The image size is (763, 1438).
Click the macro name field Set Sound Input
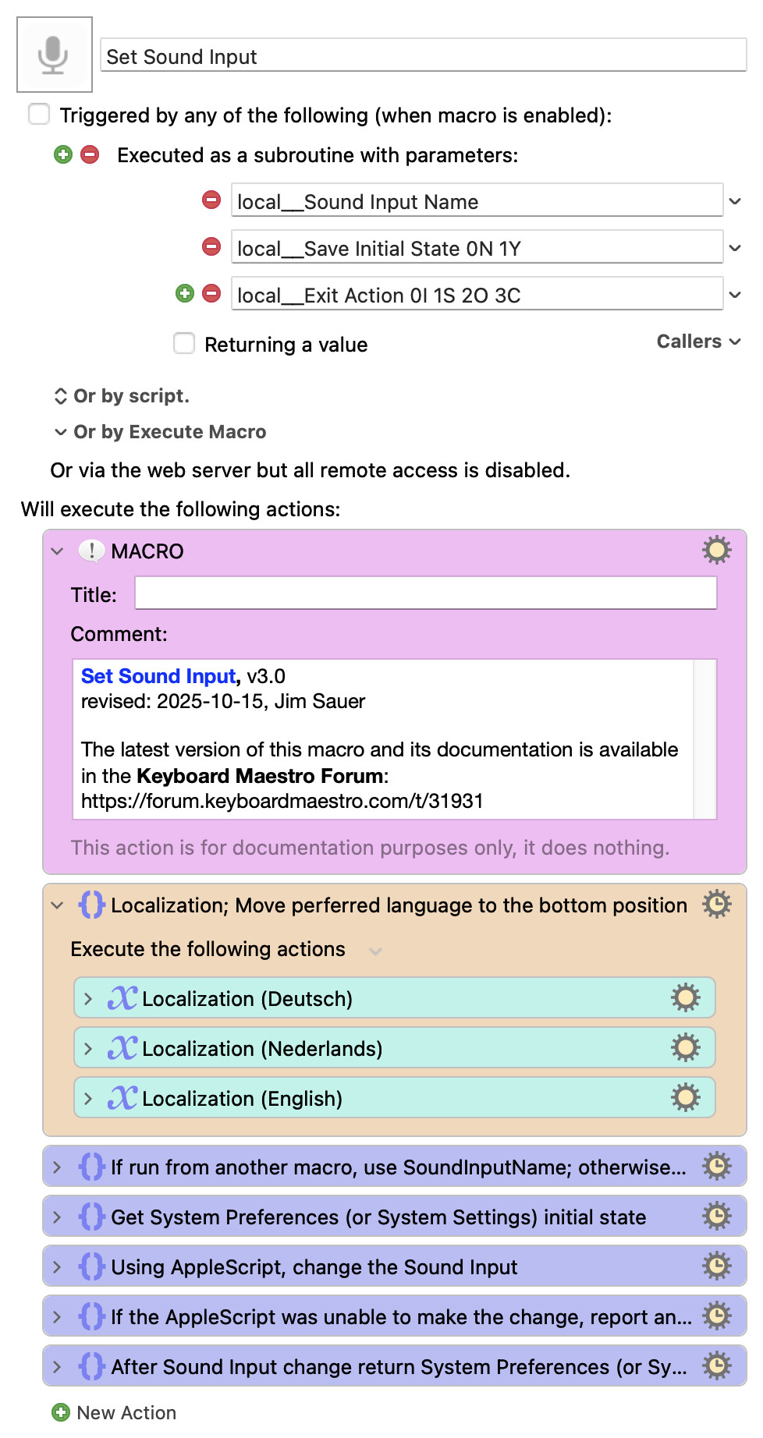pos(422,56)
